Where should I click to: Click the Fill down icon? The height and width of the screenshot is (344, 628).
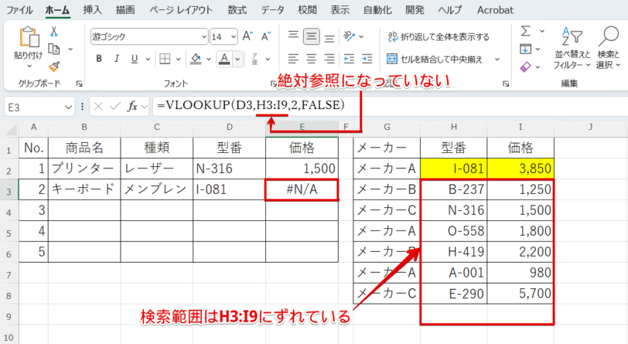pos(525,49)
